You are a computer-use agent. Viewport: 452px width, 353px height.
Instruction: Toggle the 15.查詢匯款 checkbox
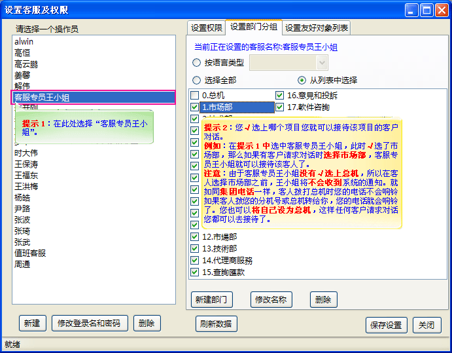pyautogui.click(x=195, y=272)
